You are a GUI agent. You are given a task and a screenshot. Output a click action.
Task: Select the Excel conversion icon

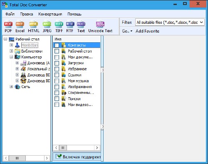click(20, 27)
